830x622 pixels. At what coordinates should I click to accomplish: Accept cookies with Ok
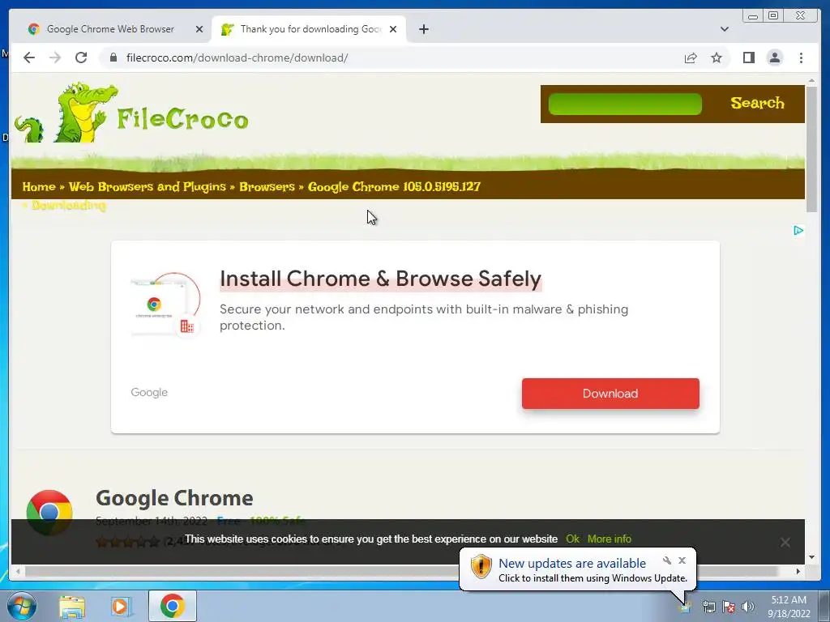(x=572, y=539)
